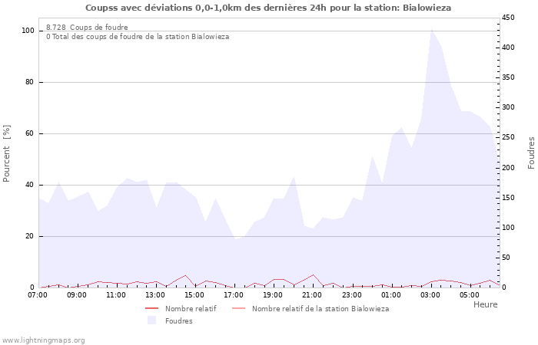The height and width of the screenshot is (345, 538).
Task: Open the www.lightningmaps.org watermark link
Action: pyautogui.click(x=43, y=340)
